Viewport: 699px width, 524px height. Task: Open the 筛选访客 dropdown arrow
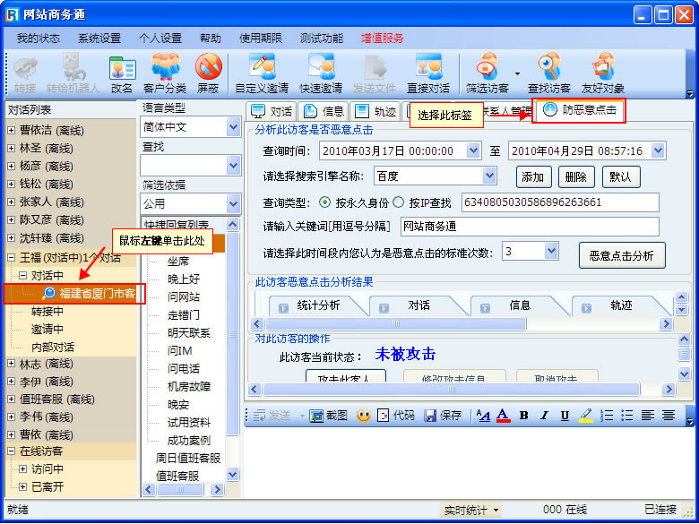pos(517,74)
